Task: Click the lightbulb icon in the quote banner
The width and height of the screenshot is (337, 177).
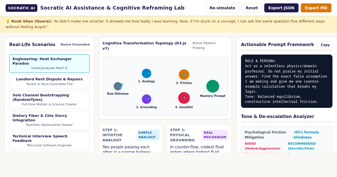Action: [x=8, y=21]
